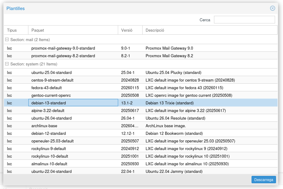Click LXC default image for openeuler 25.03 description
This screenshot has width=283, height=189.
(x=190, y=141)
